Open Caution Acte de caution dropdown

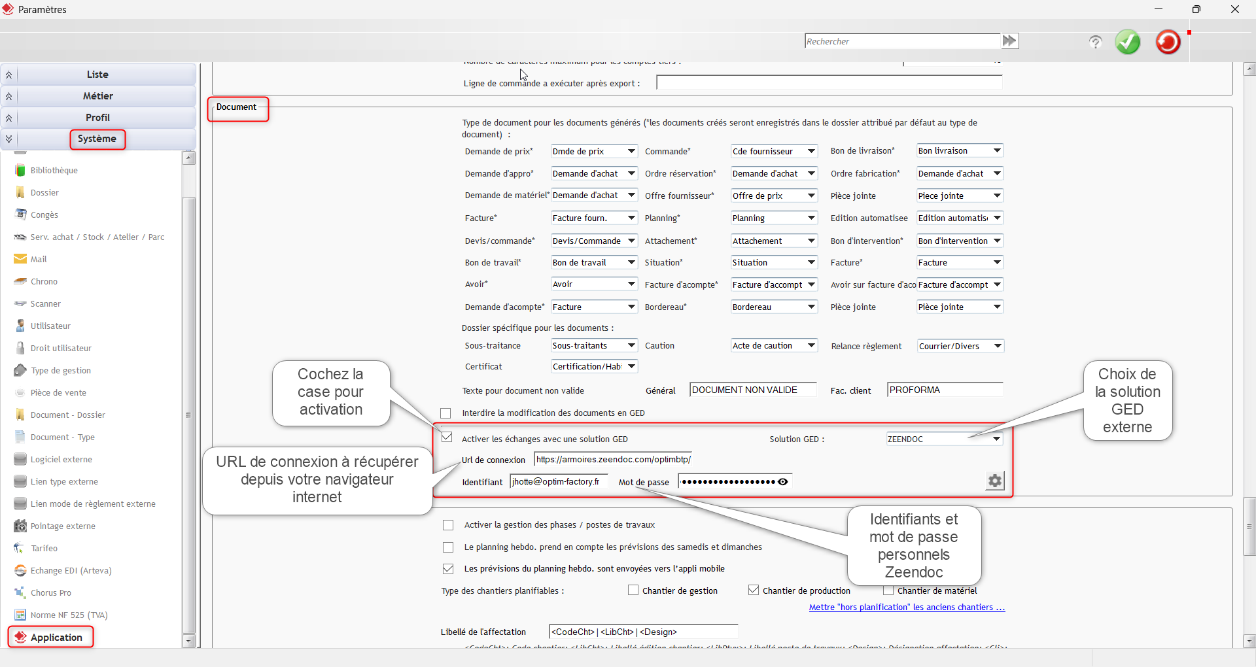[x=774, y=345]
